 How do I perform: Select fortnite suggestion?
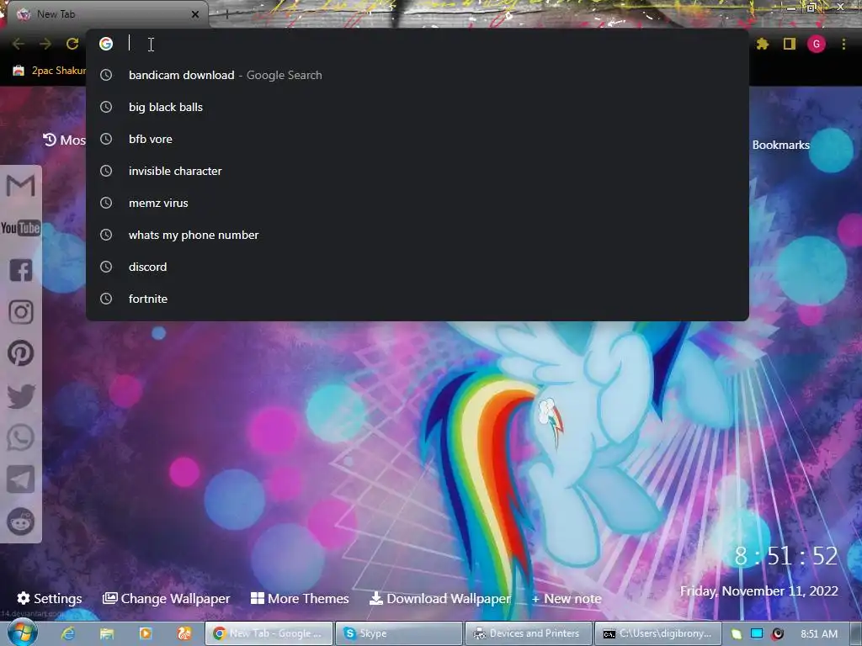[418, 299]
